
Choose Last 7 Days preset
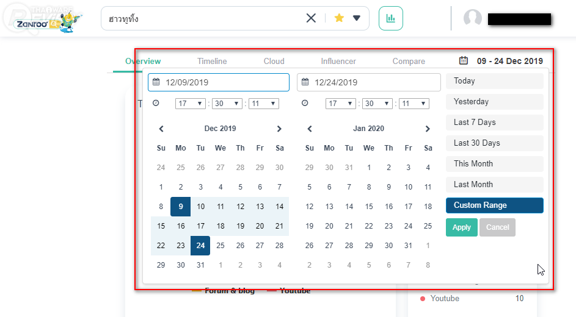494,123
